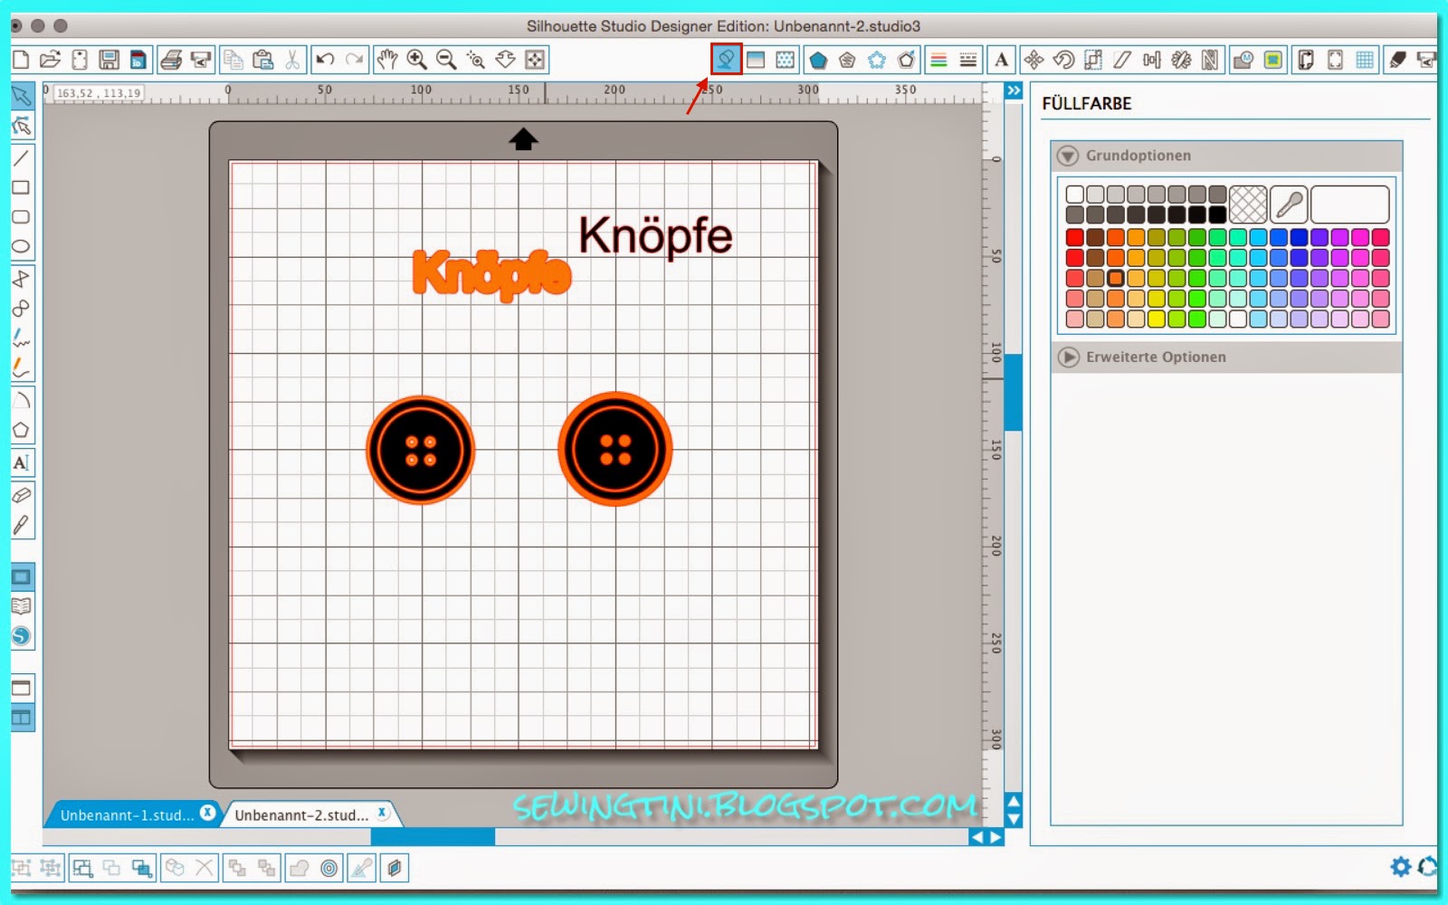Open the Fill Pattern options icon
Image resolution: width=1448 pixels, height=905 pixels.
784,60
